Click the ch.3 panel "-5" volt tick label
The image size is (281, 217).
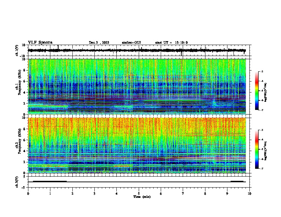click(x=24, y=188)
